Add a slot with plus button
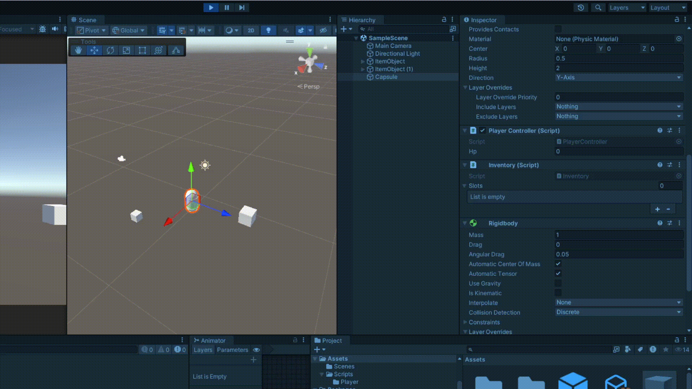692x389 pixels. click(657, 209)
